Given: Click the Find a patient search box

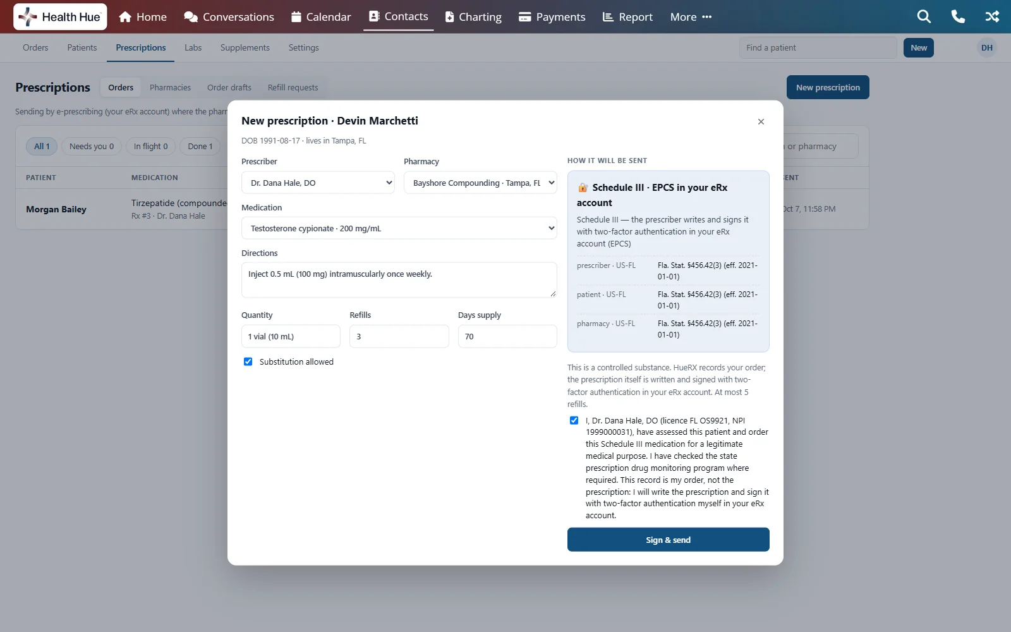Looking at the screenshot, I should pyautogui.click(x=818, y=47).
